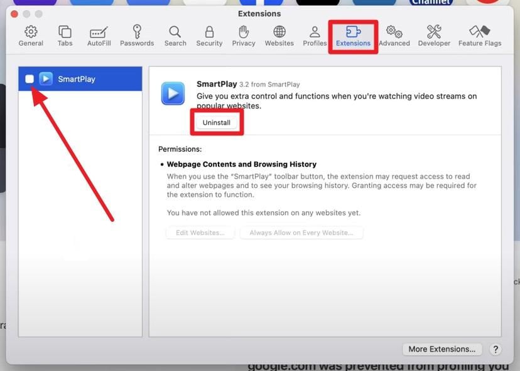Click the Webpage Contents and Browsing History heading
This screenshot has height=371, width=520.
click(x=241, y=164)
